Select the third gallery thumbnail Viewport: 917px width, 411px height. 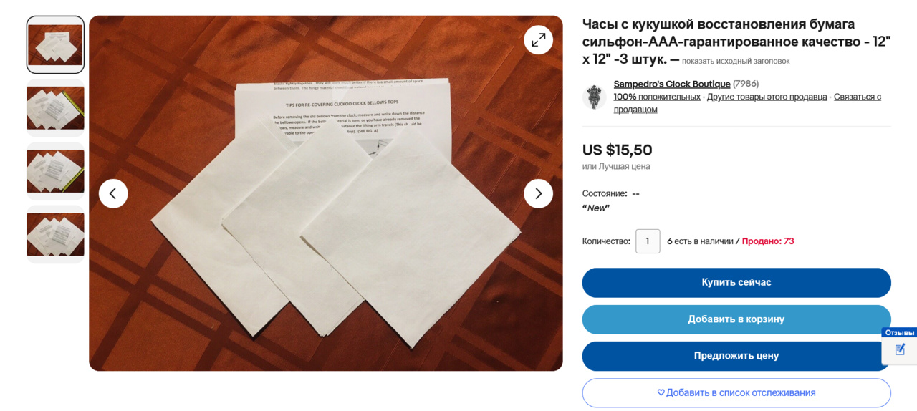pos(55,171)
